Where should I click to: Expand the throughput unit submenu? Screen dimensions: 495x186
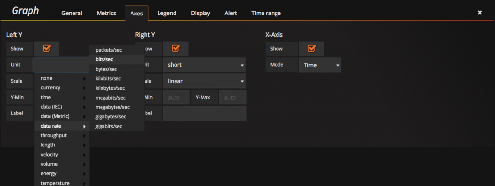pyautogui.click(x=62, y=136)
